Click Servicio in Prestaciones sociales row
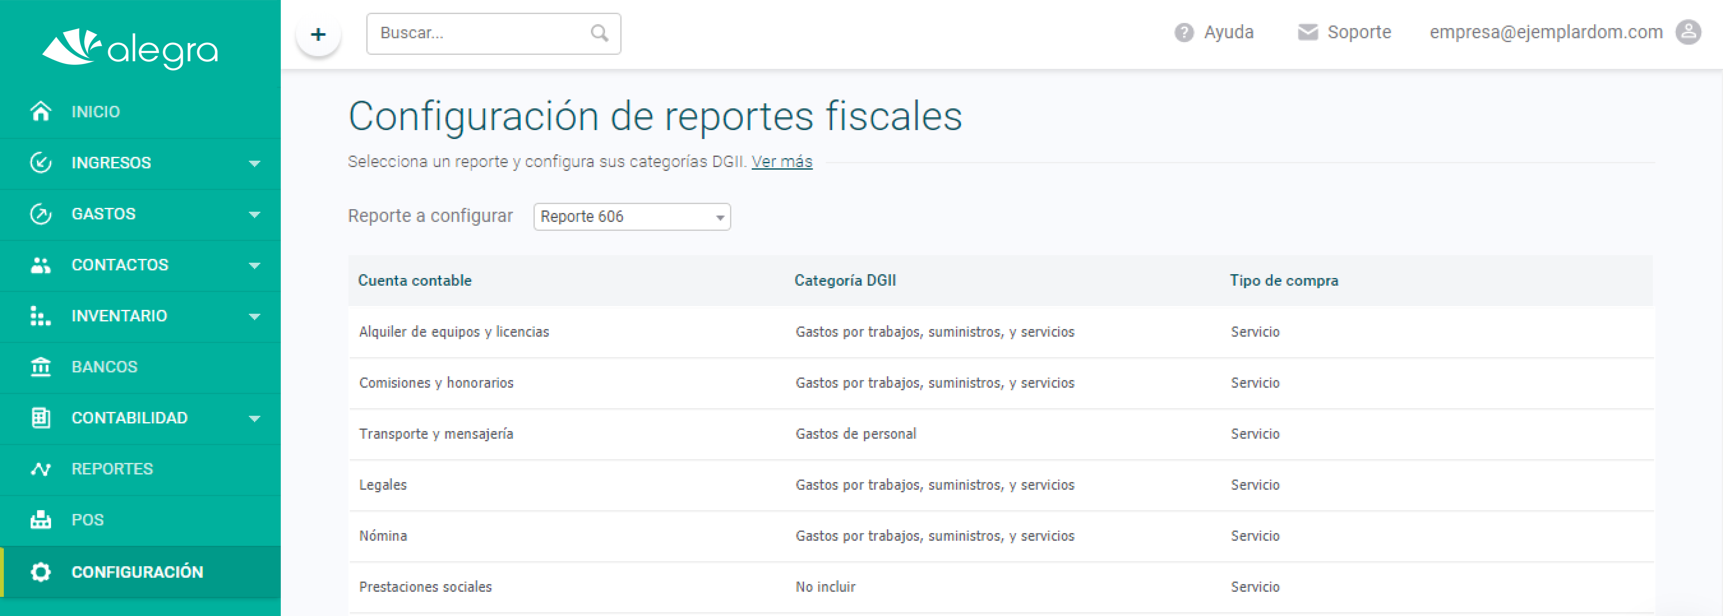Viewport: 1723px width, 616px height. (1255, 587)
